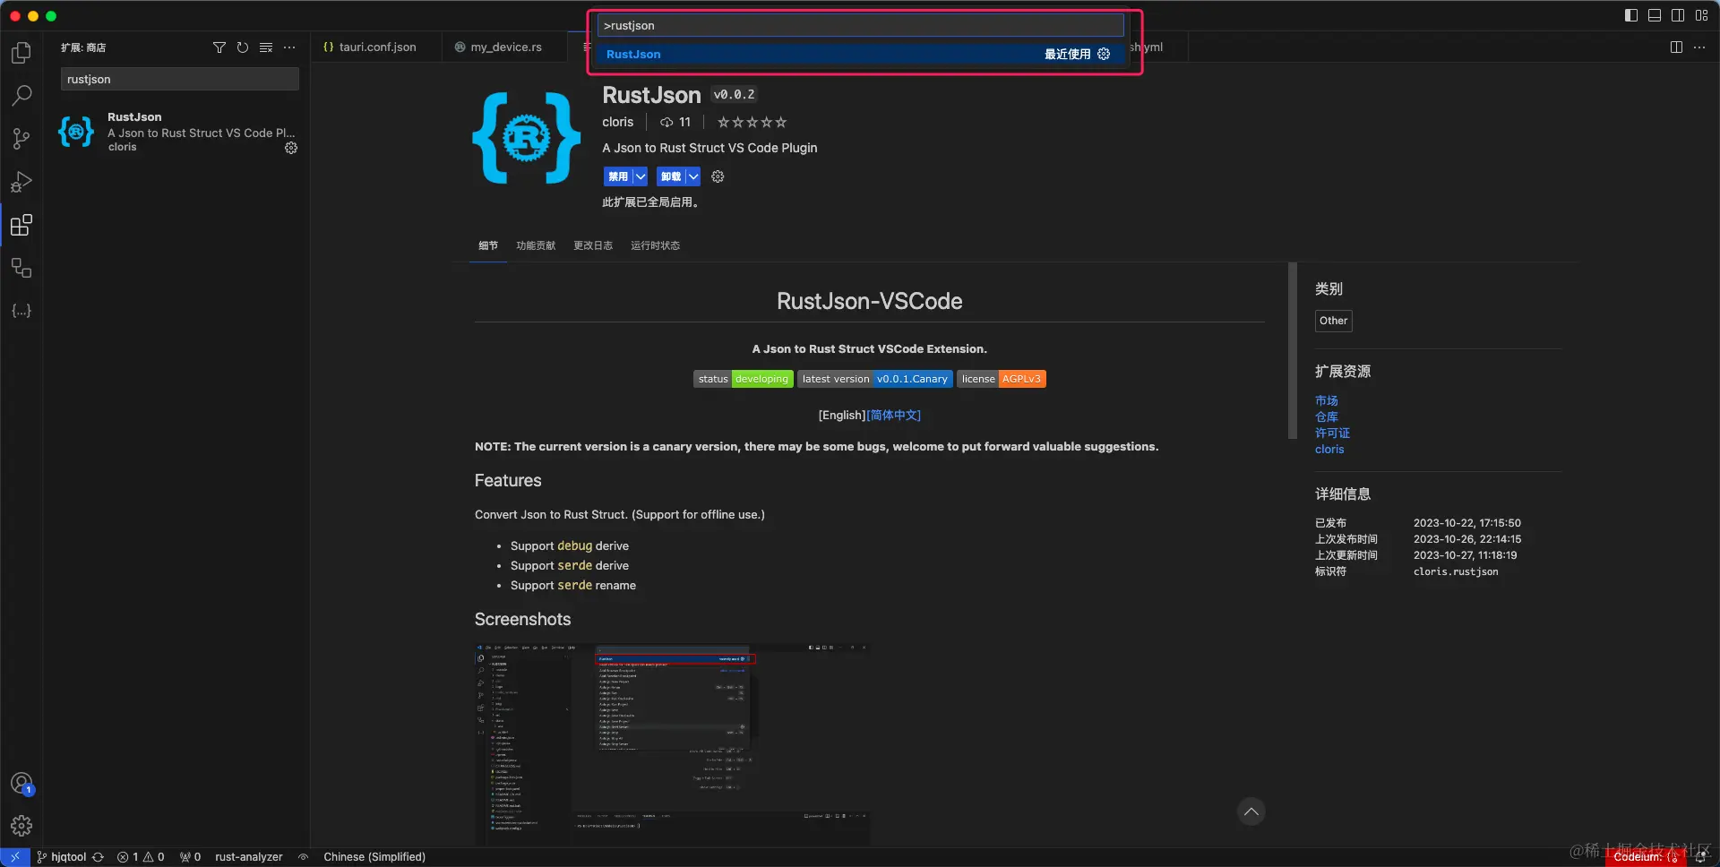Expand the 卸载 button dropdown arrow
Image resolution: width=1720 pixels, height=867 pixels.
693,176
